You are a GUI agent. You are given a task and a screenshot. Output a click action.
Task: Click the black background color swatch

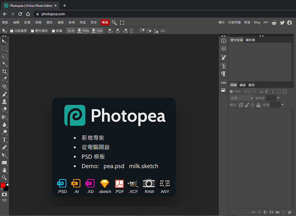(x=6, y=188)
